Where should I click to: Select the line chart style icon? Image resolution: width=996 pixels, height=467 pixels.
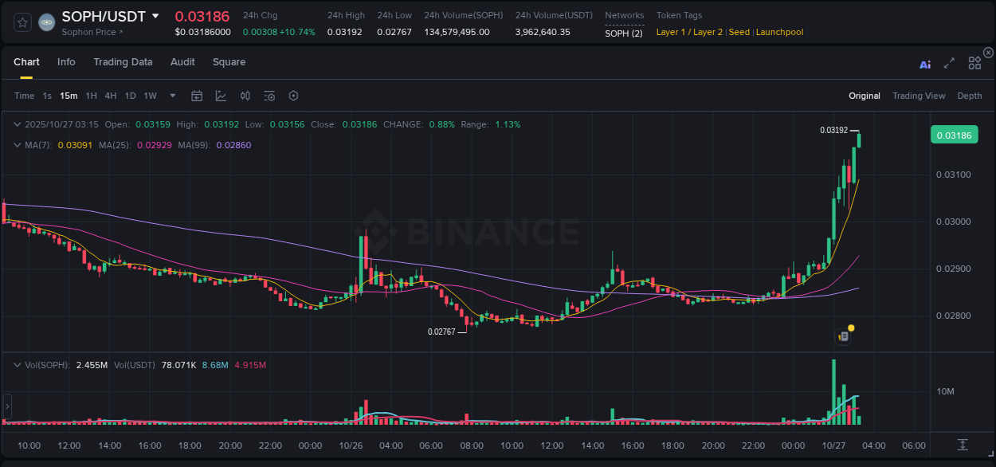221,96
